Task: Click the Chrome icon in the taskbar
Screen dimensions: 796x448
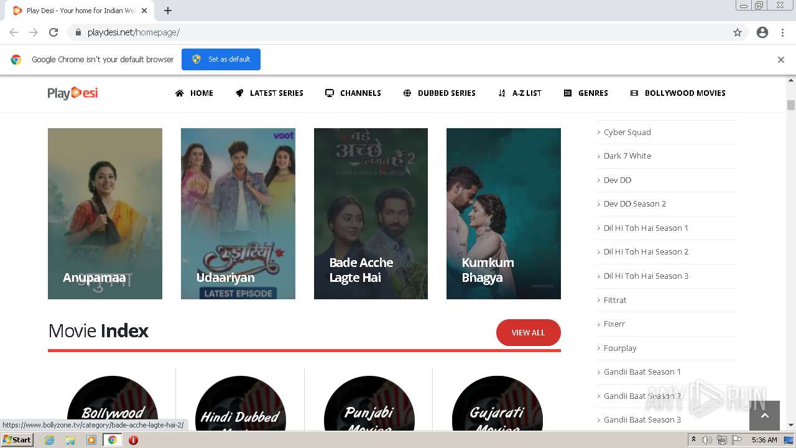Action: (113, 440)
